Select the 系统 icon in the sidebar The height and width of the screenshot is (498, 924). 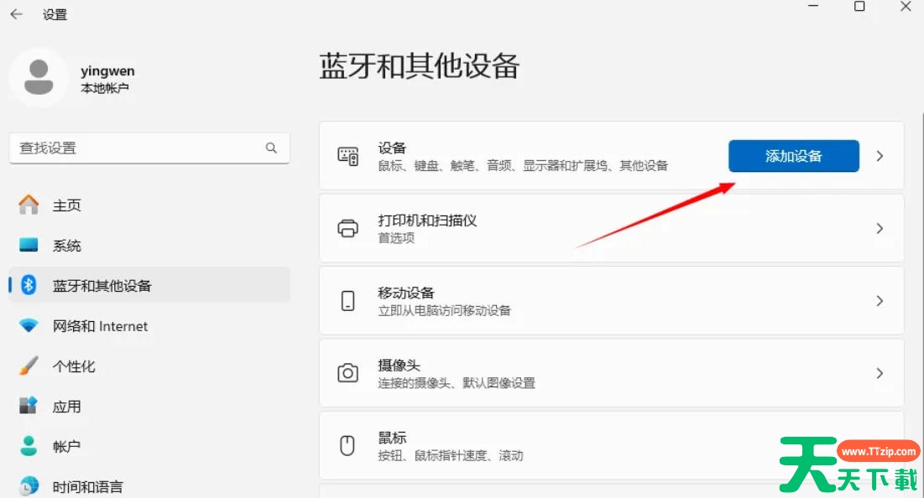coord(29,245)
